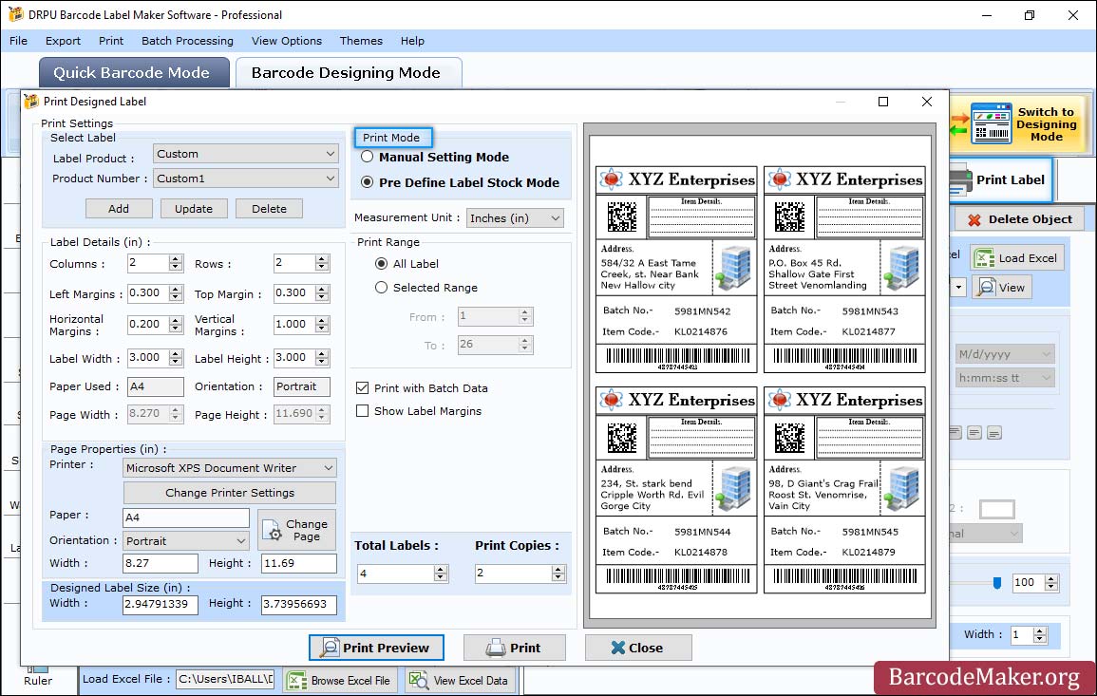Image resolution: width=1097 pixels, height=696 pixels.
Task: Click Switch to Designing Mode icon
Action: point(991,123)
